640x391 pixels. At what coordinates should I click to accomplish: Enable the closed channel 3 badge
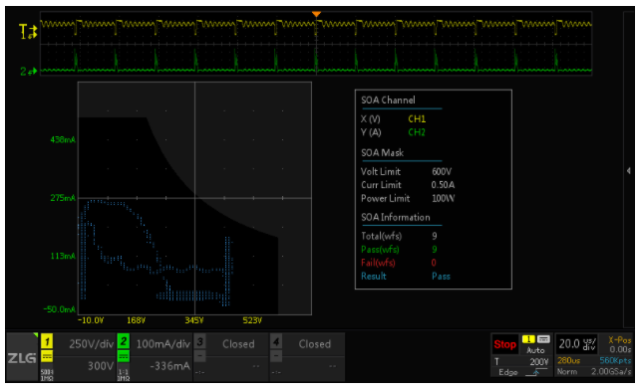(200, 341)
